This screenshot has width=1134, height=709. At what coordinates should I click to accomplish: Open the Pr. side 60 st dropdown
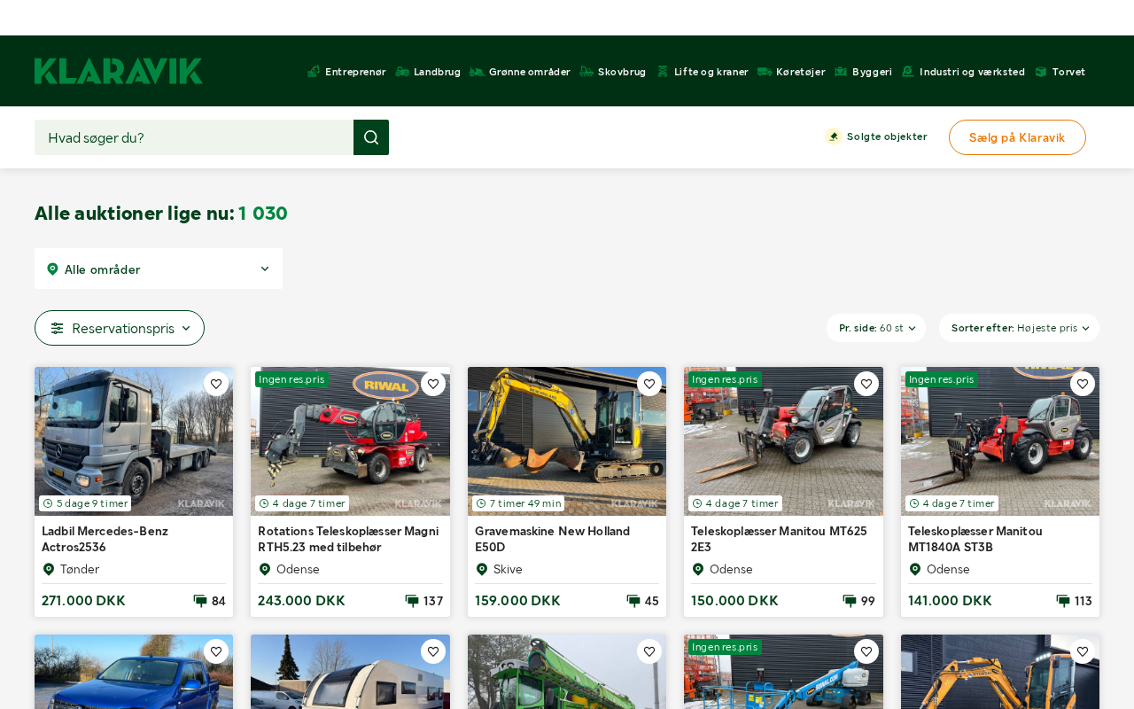tap(875, 328)
